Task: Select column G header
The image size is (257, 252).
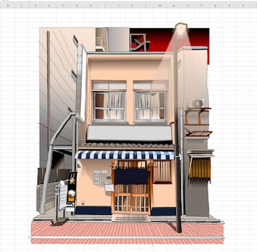Action: [x=77, y=5]
